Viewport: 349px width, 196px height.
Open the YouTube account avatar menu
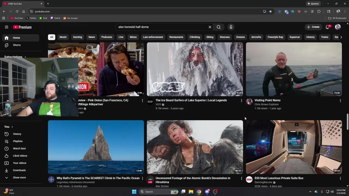pyautogui.click(x=338, y=27)
